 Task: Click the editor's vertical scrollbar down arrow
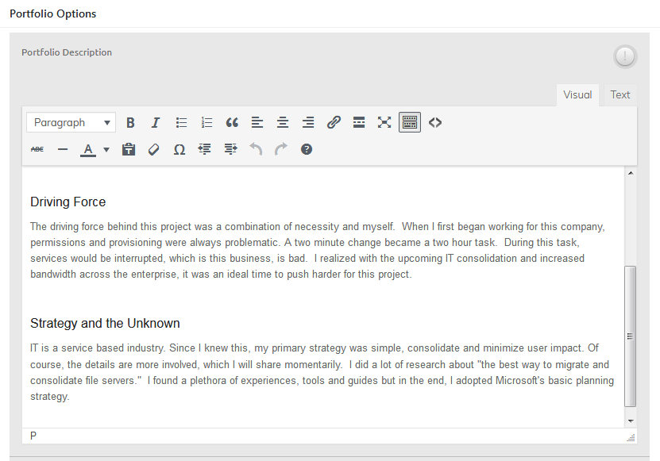(x=631, y=421)
